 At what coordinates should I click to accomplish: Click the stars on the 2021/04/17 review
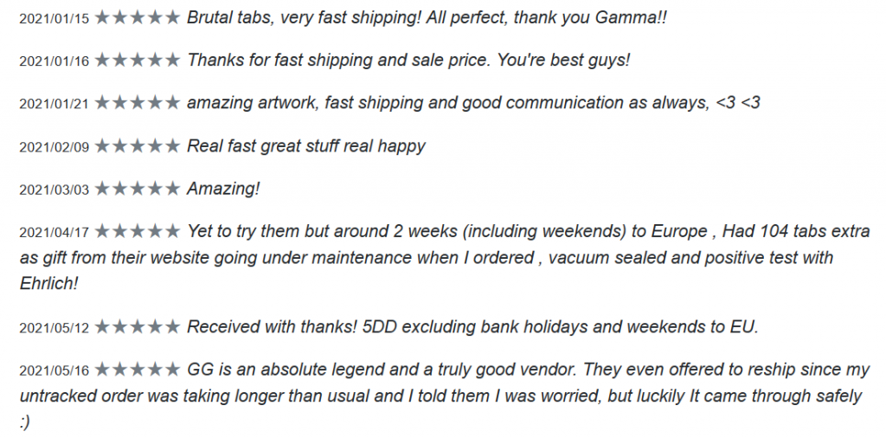[x=138, y=232]
